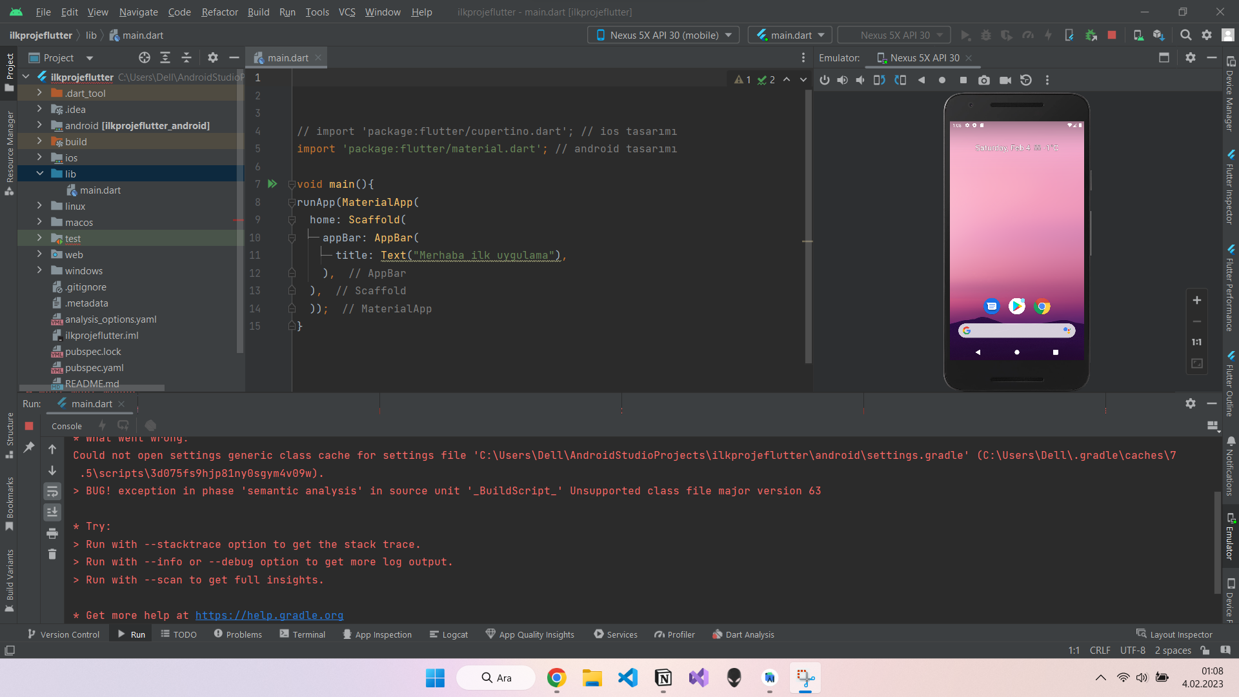Open Chrome from the Windows taskbar
The image size is (1239, 697).
pyautogui.click(x=556, y=678)
